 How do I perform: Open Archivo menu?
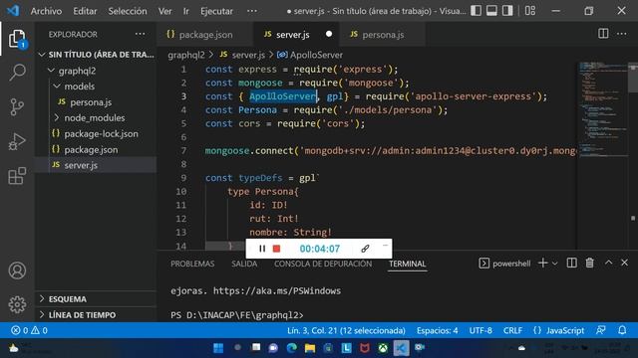point(46,11)
